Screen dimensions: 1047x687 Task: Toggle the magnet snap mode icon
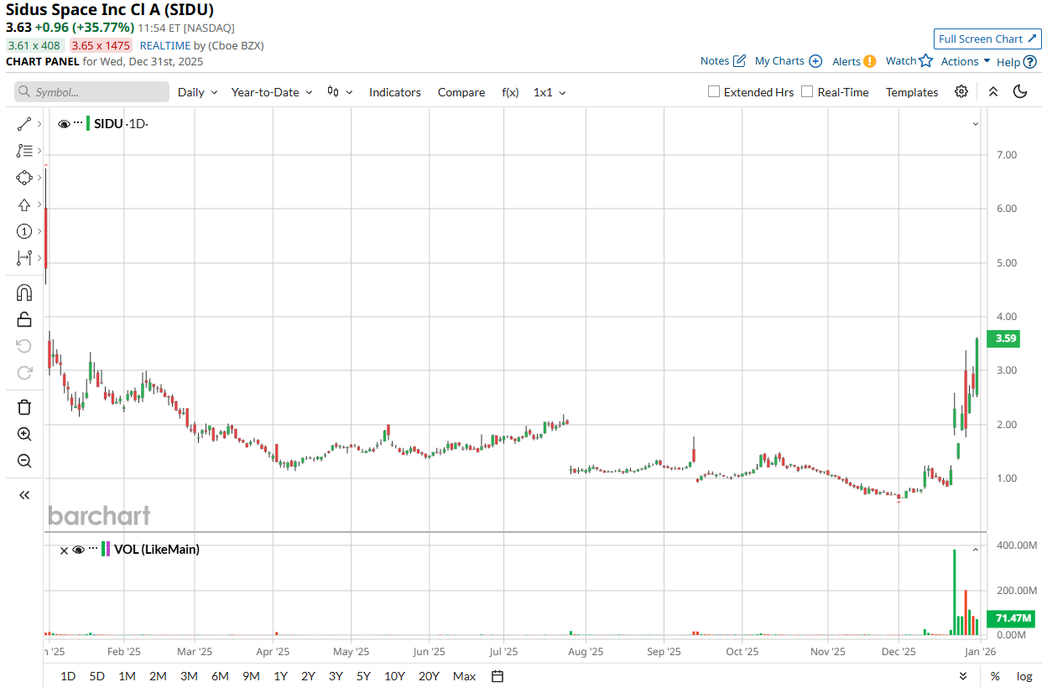click(24, 292)
